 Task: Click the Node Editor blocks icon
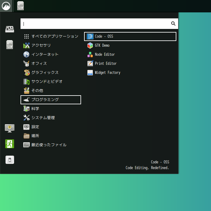pos(90,55)
